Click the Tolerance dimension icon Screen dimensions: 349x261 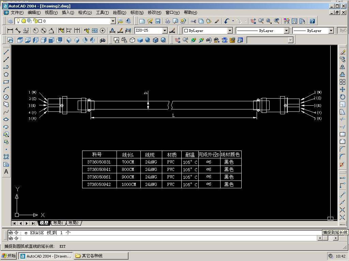click(95, 30)
